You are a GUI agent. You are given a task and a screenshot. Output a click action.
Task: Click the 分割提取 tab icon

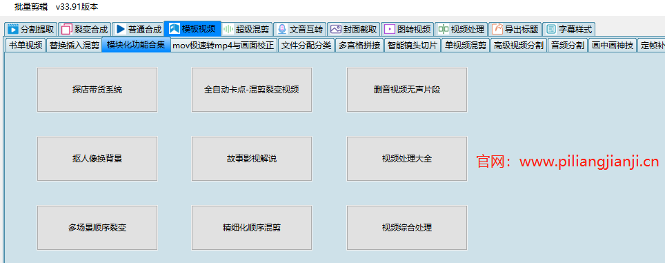click(14, 29)
